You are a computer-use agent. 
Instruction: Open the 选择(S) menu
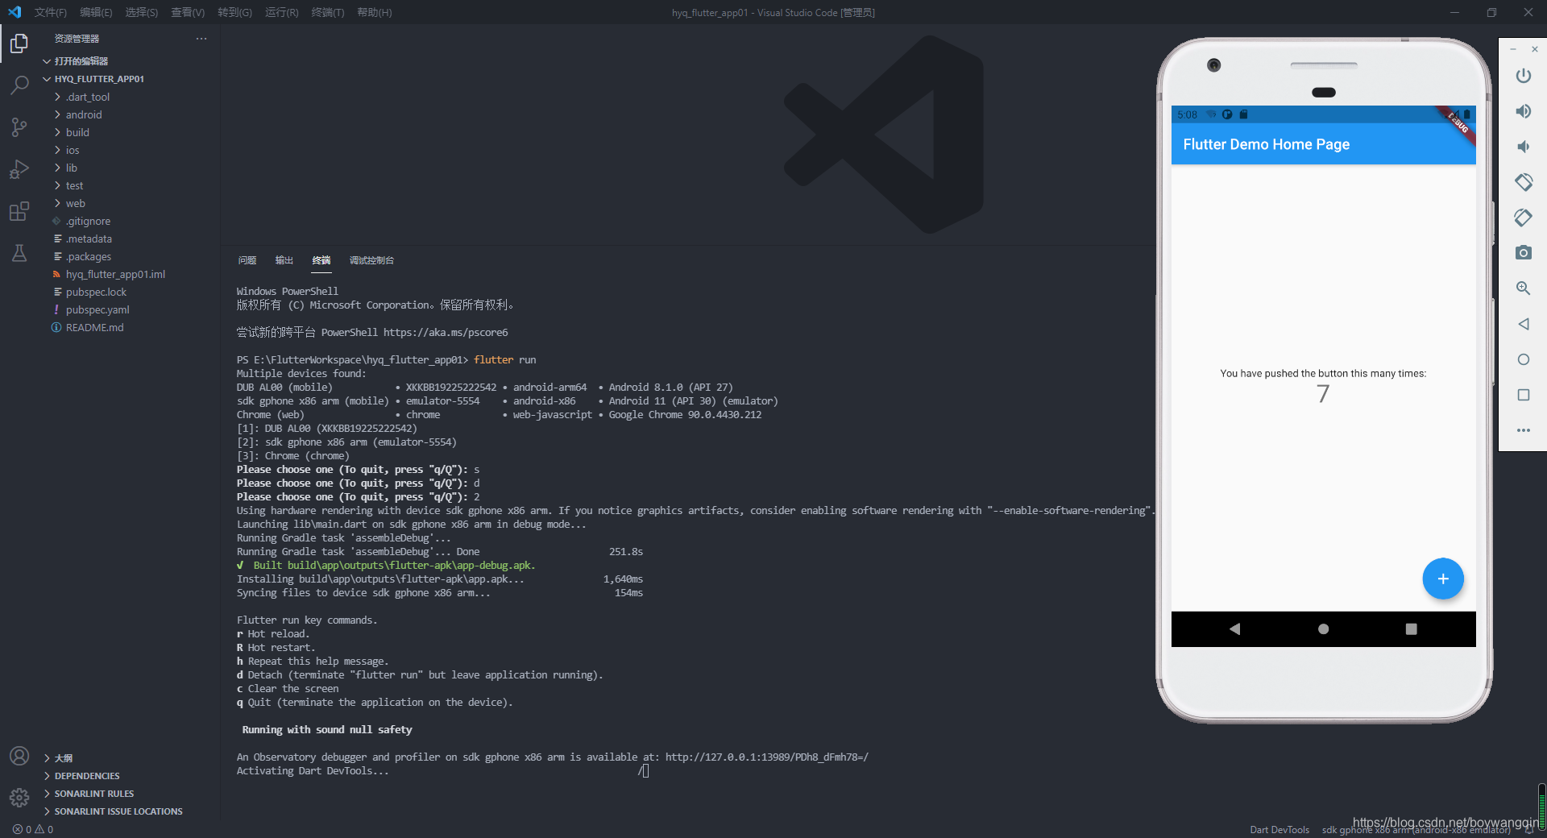click(x=142, y=12)
